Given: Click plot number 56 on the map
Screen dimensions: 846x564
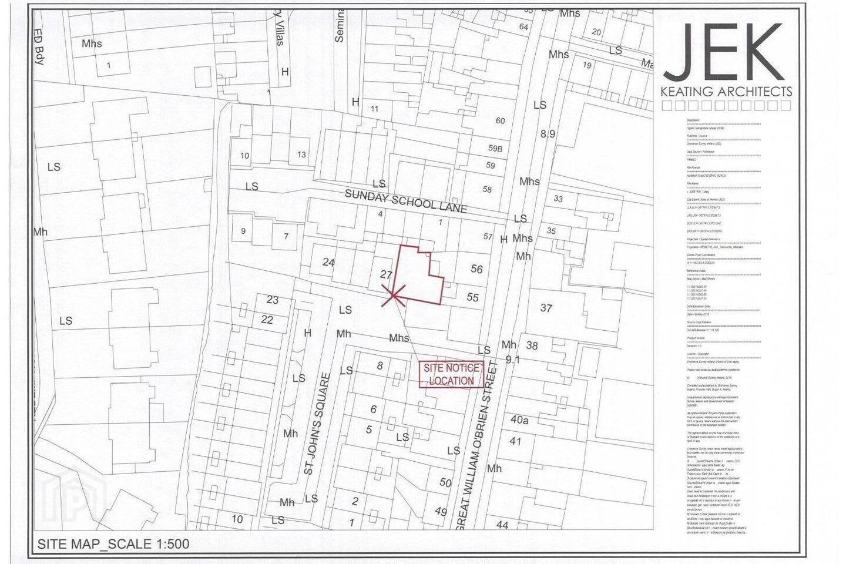Looking at the screenshot, I should click(x=476, y=269).
